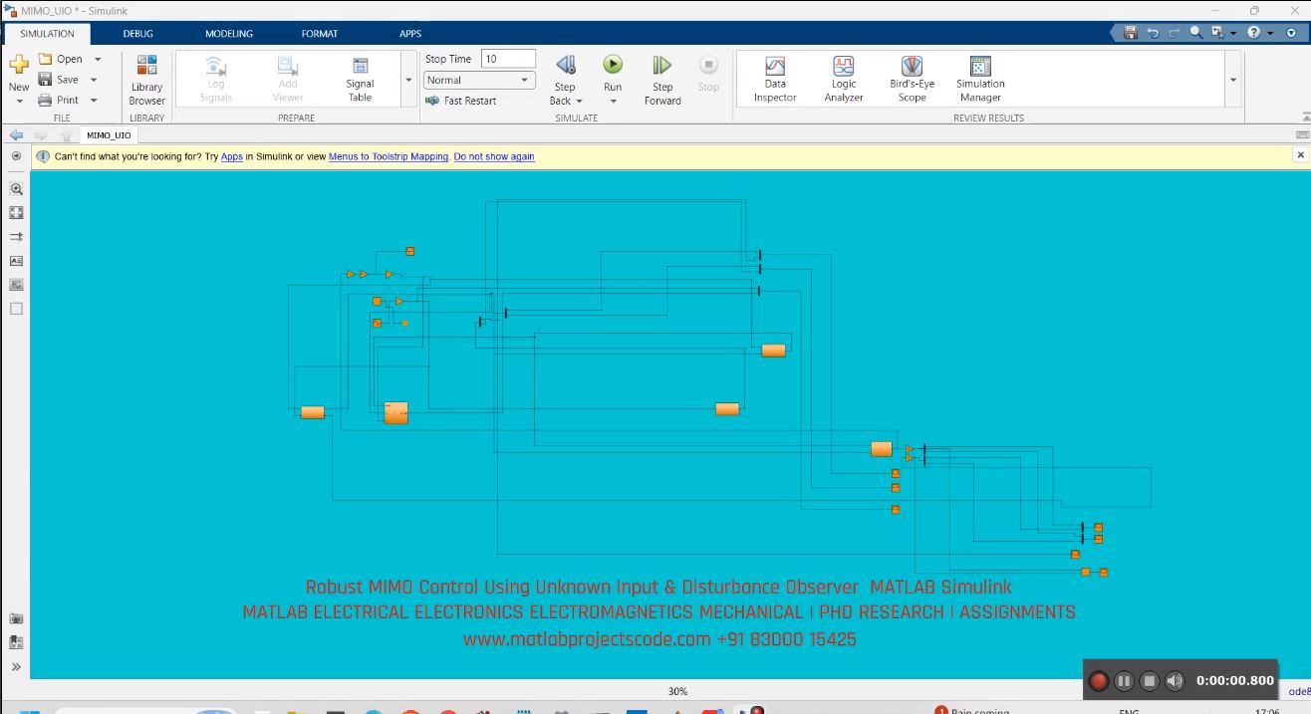Click Fit to View in left palette
This screenshot has height=714, width=1311.
16,213
